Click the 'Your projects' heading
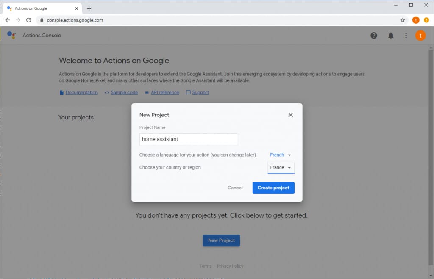 pyautogui.click(x=76, y=117)
